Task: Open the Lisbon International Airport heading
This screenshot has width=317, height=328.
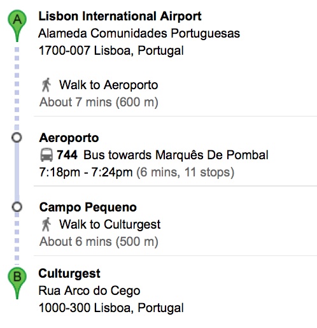Action: (x=120, y=16)
